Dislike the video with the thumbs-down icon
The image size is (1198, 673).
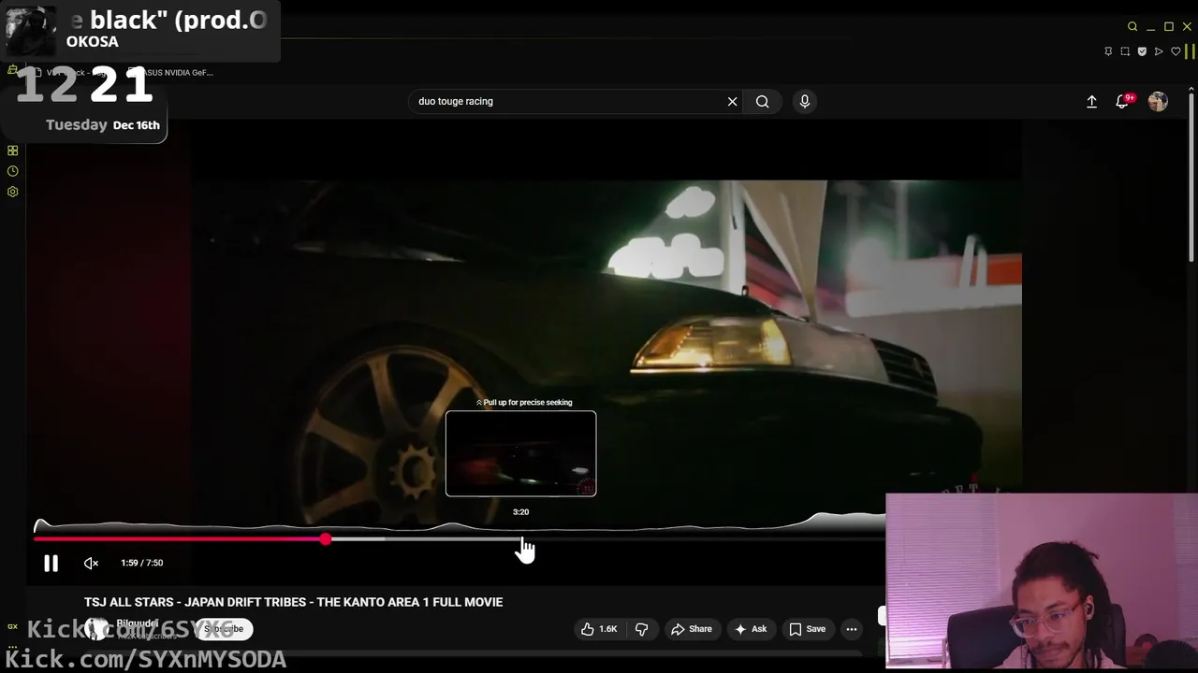(642, 629)
